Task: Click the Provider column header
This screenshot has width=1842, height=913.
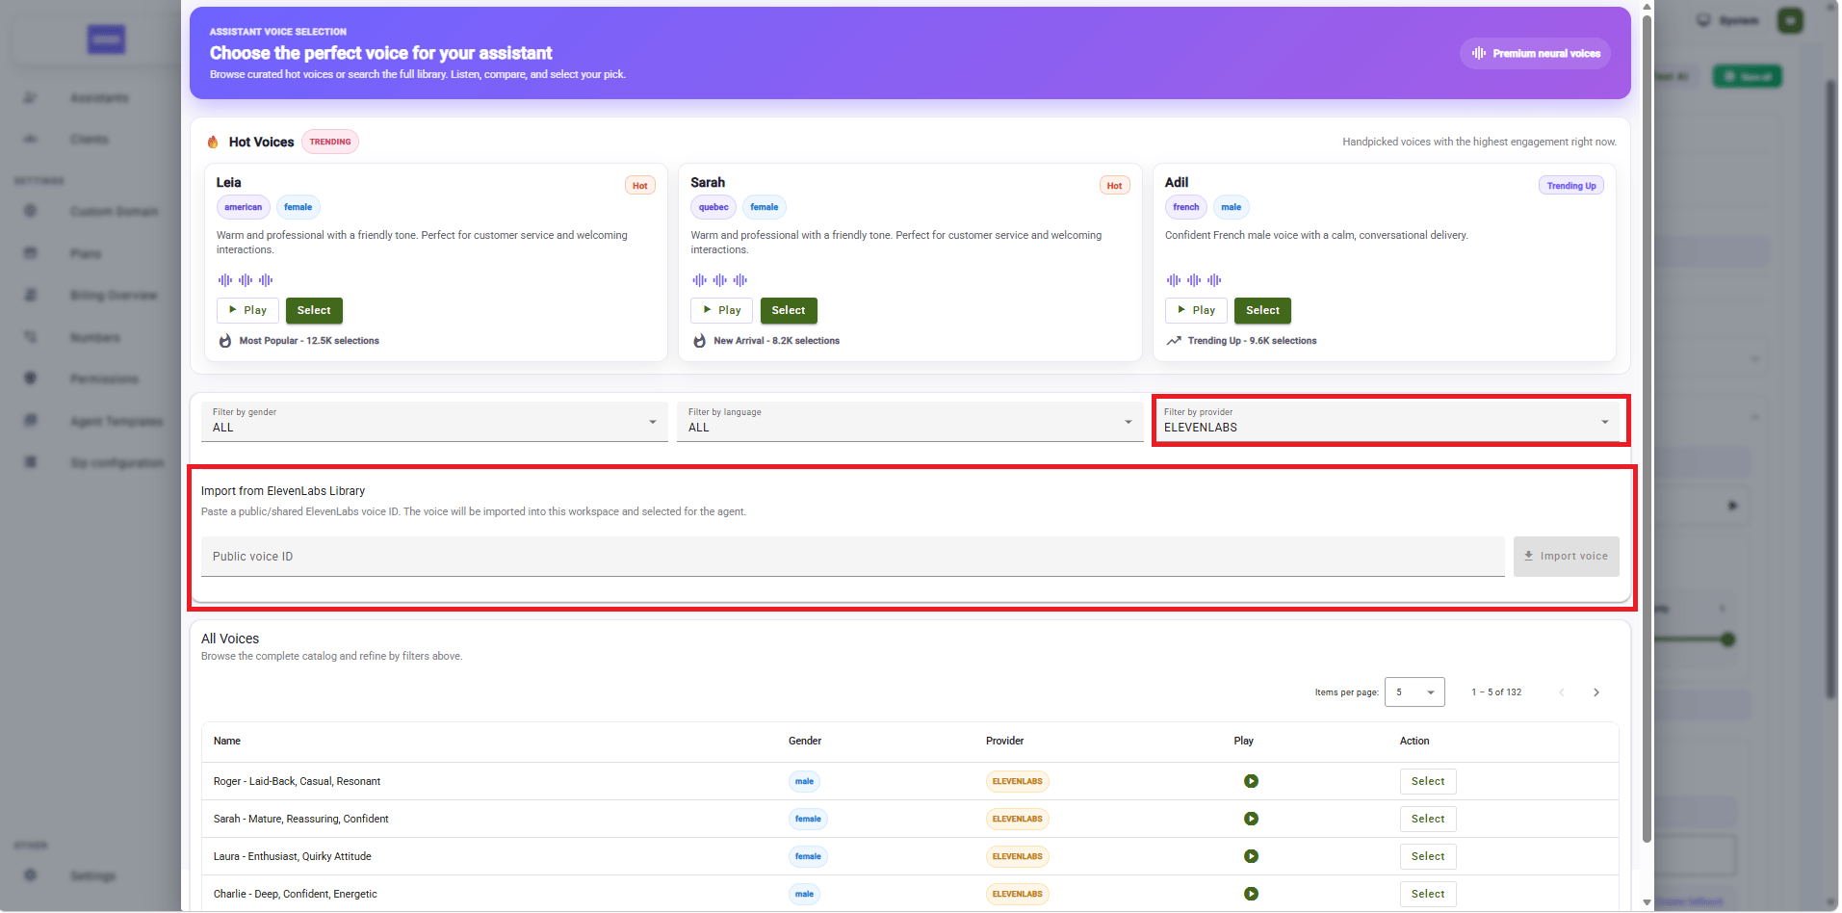Action: coord(1004,741)
